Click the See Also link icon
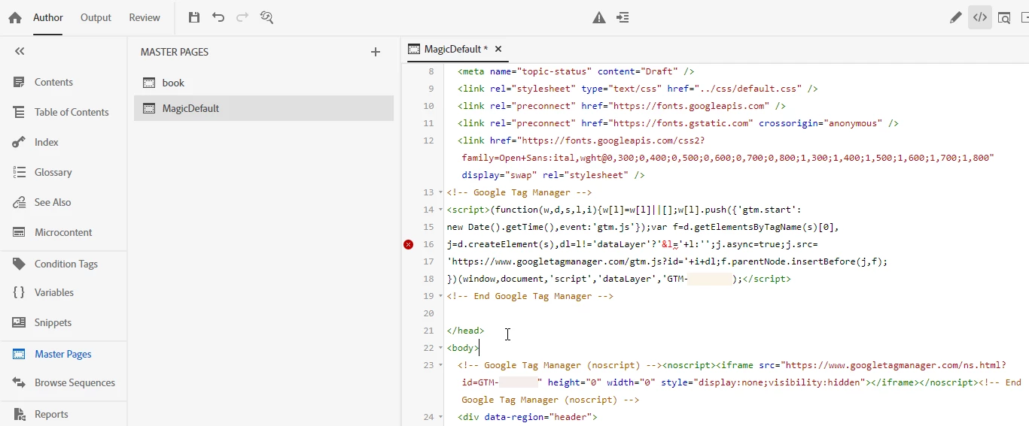Viewport: 1029px width, 426px height. [x=20, y=202]
